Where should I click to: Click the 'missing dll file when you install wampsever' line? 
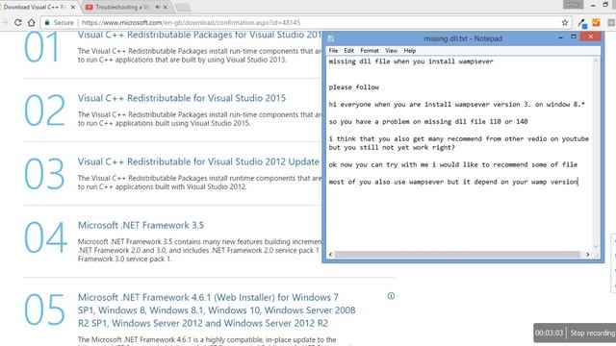[x=411, y=62]
